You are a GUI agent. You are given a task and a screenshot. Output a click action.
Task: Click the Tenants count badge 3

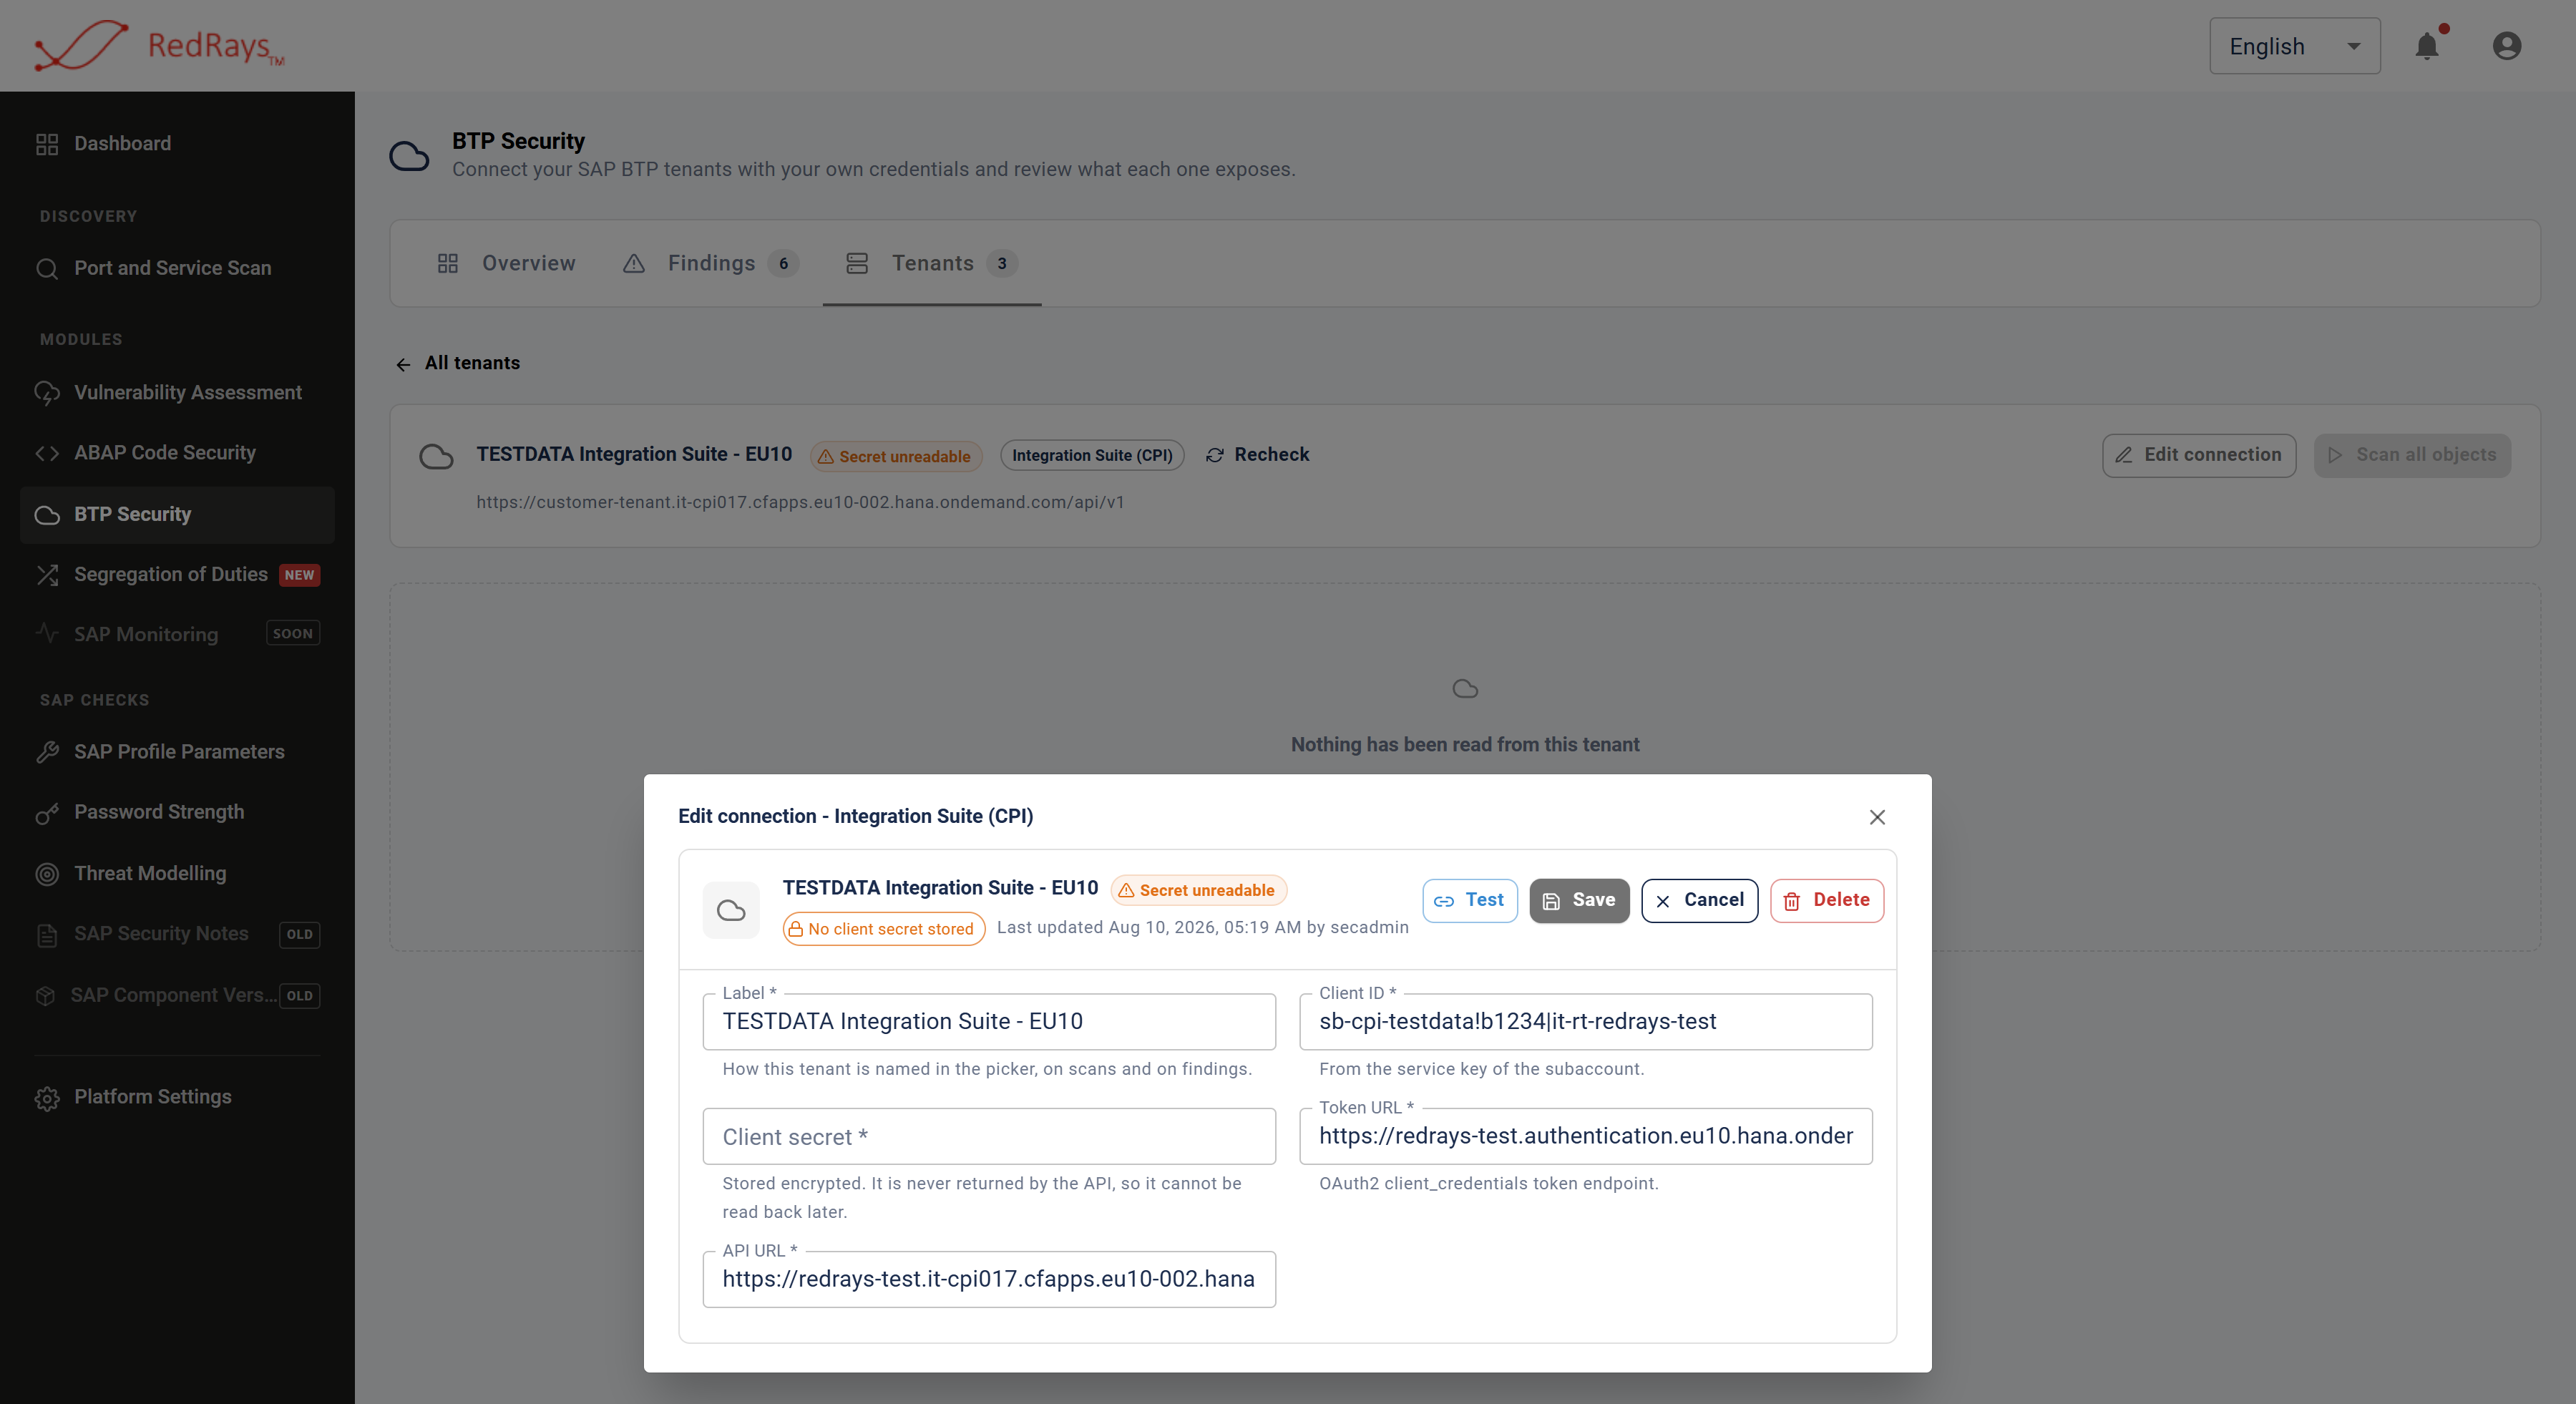click(x=1001, y=264)
